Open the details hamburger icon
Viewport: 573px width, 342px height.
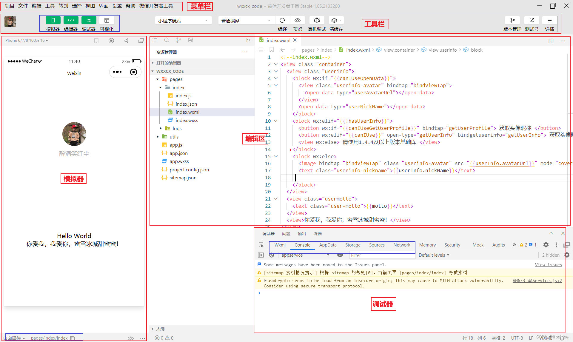click(x=549, y=20)
